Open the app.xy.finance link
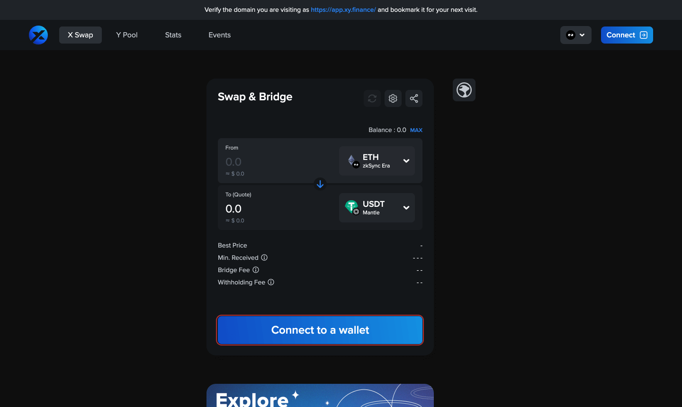 point(343,9)
